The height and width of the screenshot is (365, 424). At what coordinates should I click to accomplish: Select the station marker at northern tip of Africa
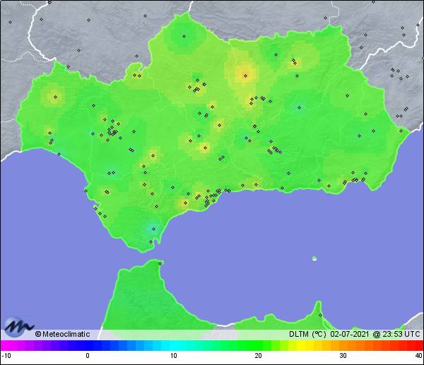coord(160,263)
